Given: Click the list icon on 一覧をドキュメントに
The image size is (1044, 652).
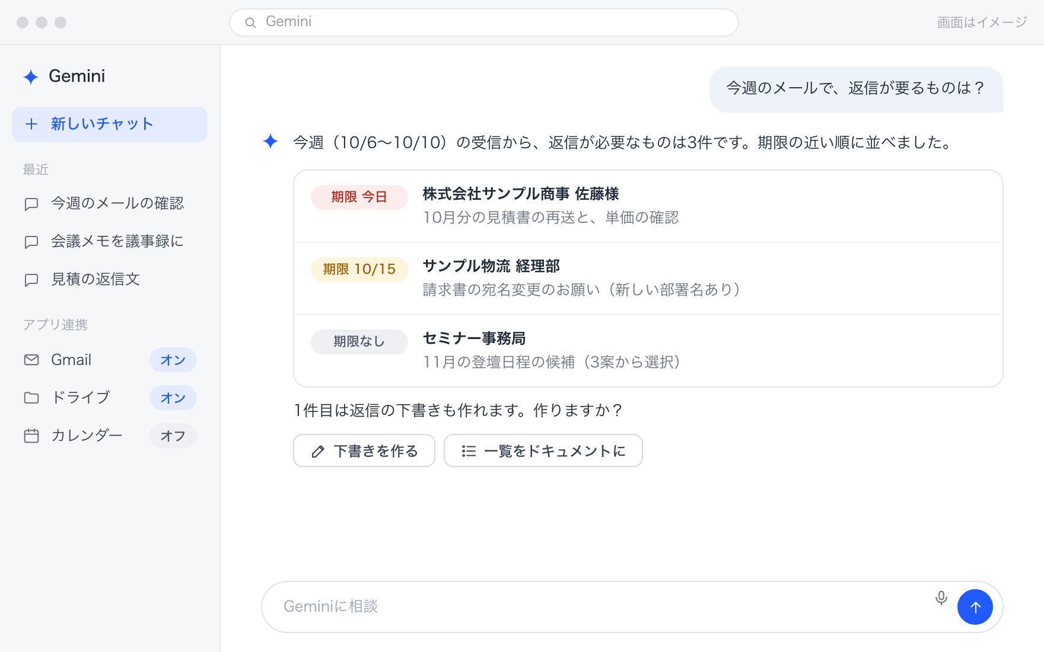Looking at the screenshot, I should [x=469, y=452].
